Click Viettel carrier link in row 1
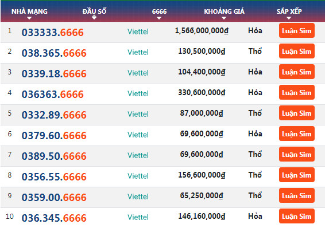The width and height of the screenshot is (325, 228). pyautogui.click(x=138, y=32)
